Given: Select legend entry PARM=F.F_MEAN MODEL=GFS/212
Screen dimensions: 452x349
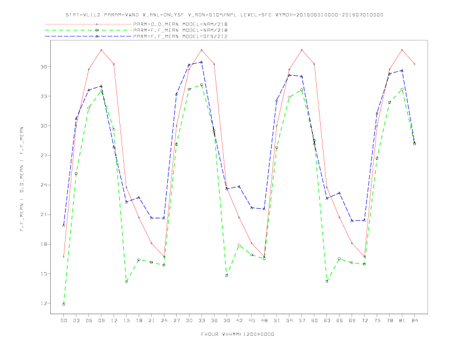Looking at the screenshot, I should 180,36.
